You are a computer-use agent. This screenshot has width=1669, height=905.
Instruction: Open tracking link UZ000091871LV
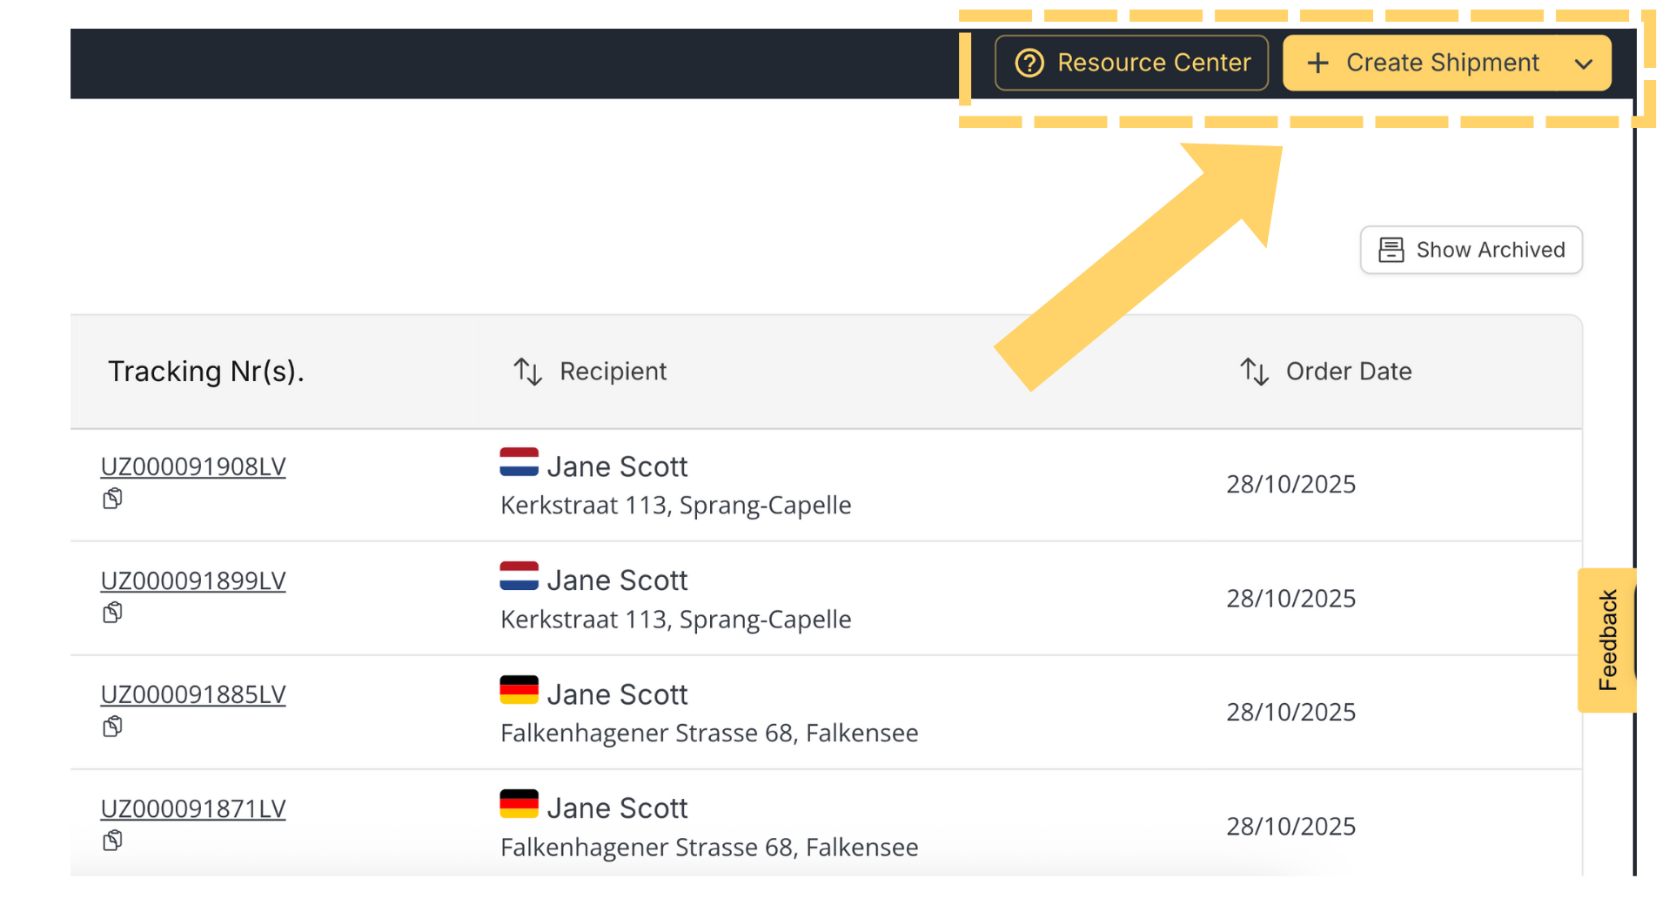coord(193,809)
